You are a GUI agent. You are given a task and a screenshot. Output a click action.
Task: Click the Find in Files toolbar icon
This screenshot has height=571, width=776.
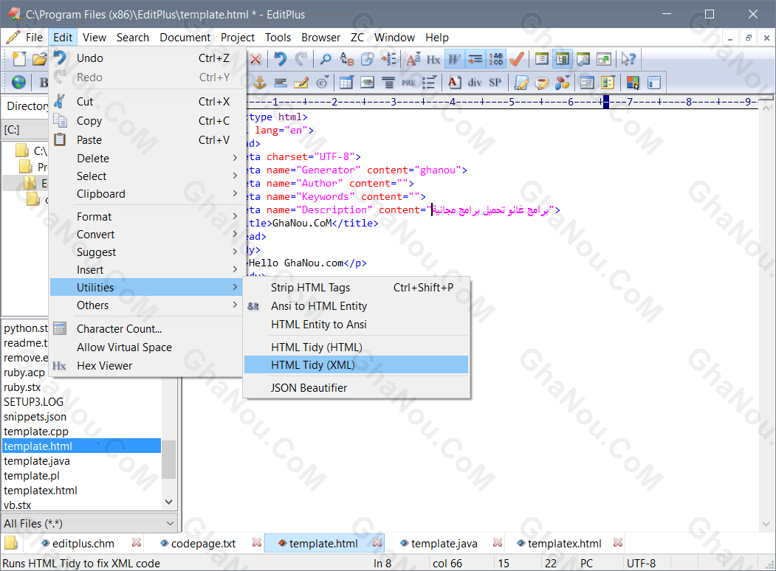367,59
